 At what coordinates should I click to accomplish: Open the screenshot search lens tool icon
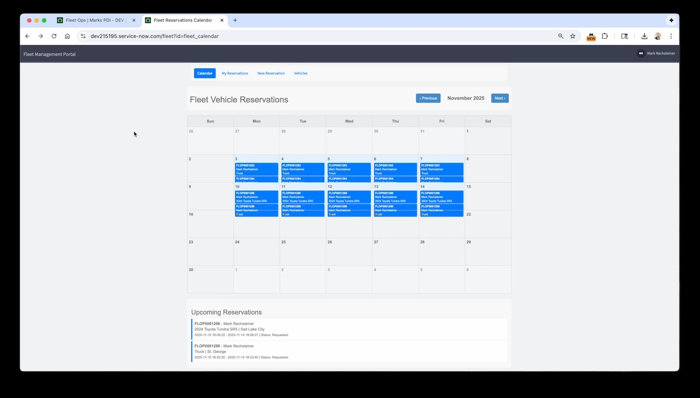(625, 36)
